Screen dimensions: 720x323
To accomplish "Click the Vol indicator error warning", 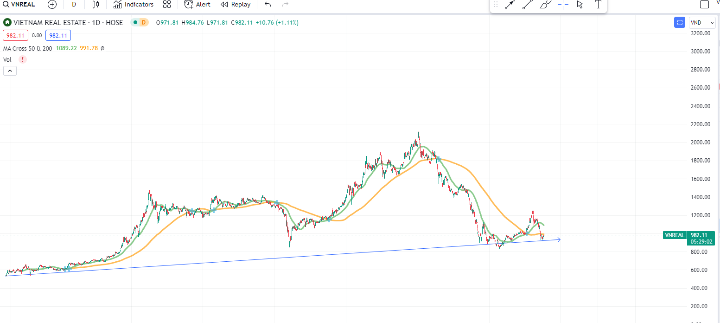I will pyautogui.click(x=22, y=59).
